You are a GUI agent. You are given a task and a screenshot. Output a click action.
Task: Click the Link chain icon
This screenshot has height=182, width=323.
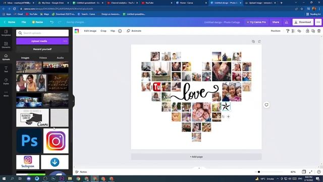pos(299,31)
